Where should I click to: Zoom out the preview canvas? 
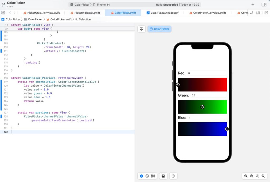click(x=246, y=176)
